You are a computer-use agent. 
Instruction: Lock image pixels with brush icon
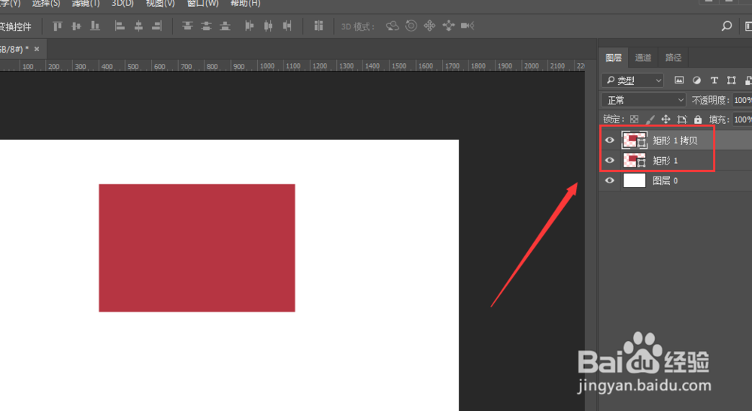(x=650, y=119)
